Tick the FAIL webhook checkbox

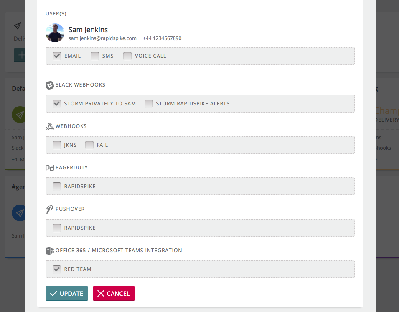[89, 145]
